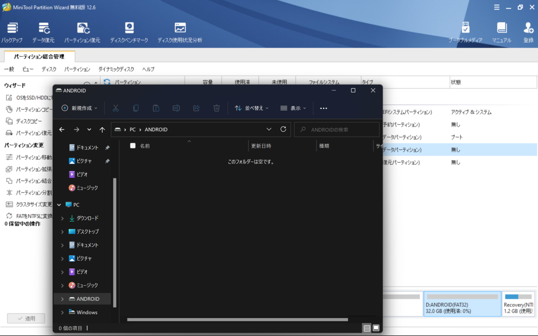Go up one folder level
Viewport: 538px width, 336px height.
102,129
